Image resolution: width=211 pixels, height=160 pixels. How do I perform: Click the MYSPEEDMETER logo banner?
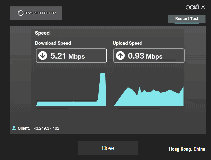[36, 13]
